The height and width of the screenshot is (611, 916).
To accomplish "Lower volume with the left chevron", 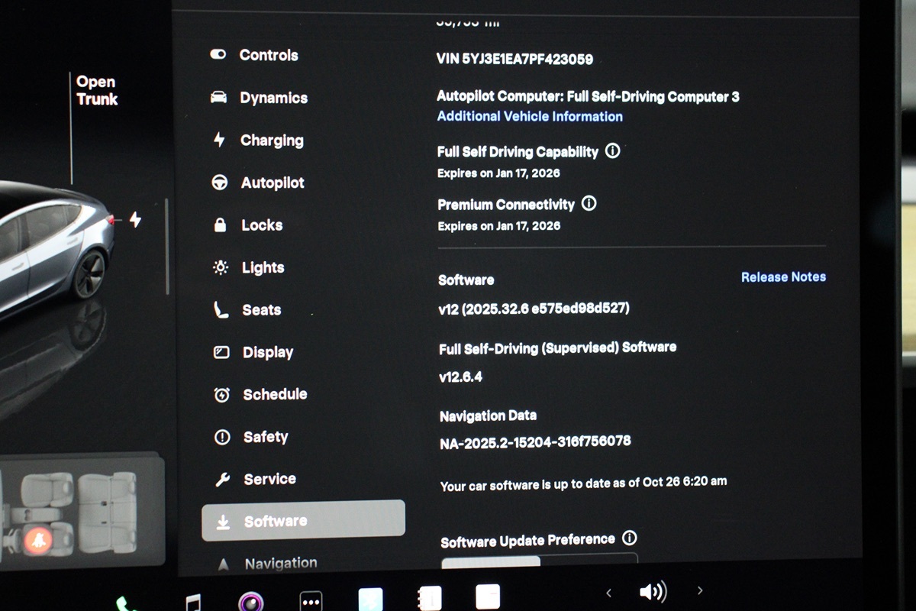I will (608, 592).
